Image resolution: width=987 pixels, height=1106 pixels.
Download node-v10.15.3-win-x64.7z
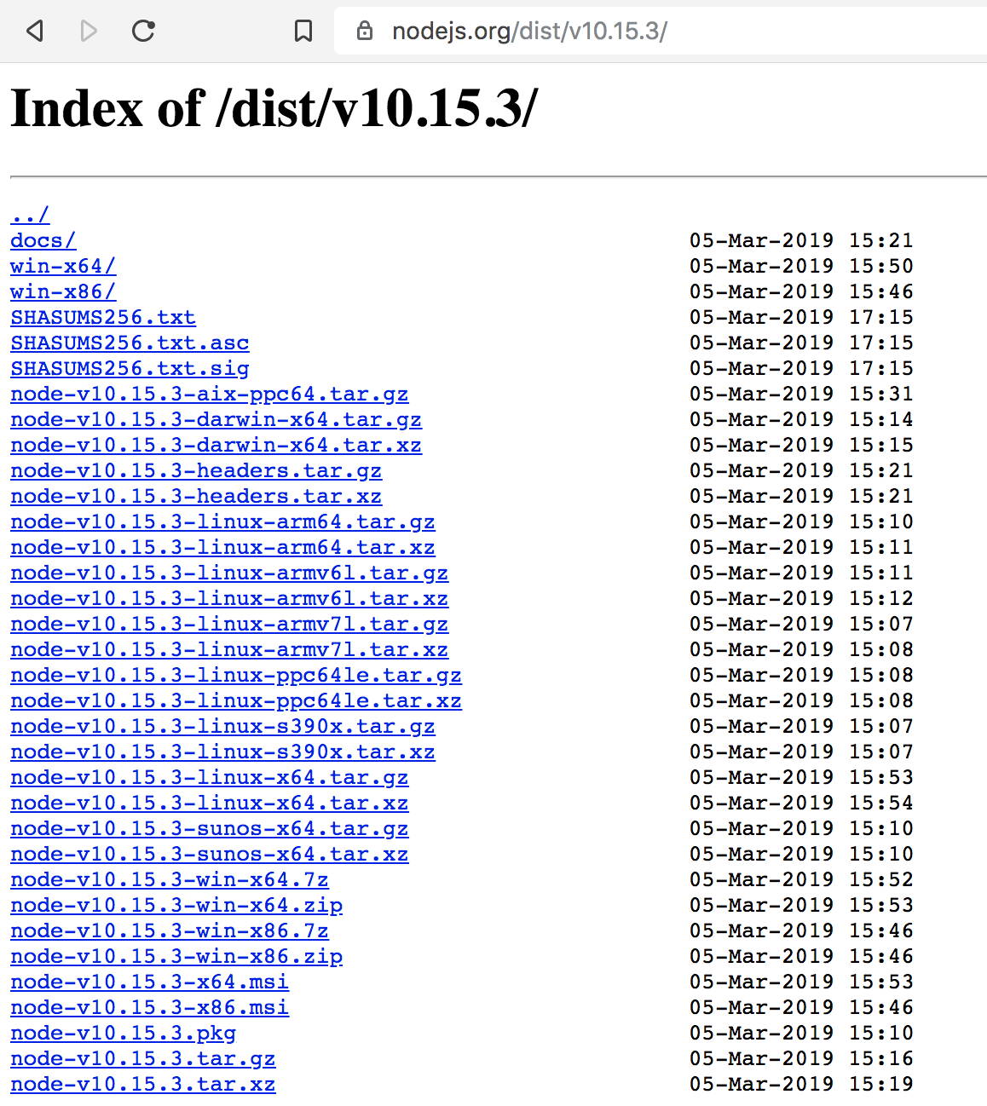pos(170,879)
